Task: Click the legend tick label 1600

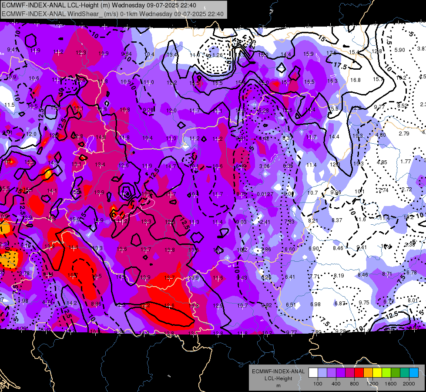Action: point(391,384)
